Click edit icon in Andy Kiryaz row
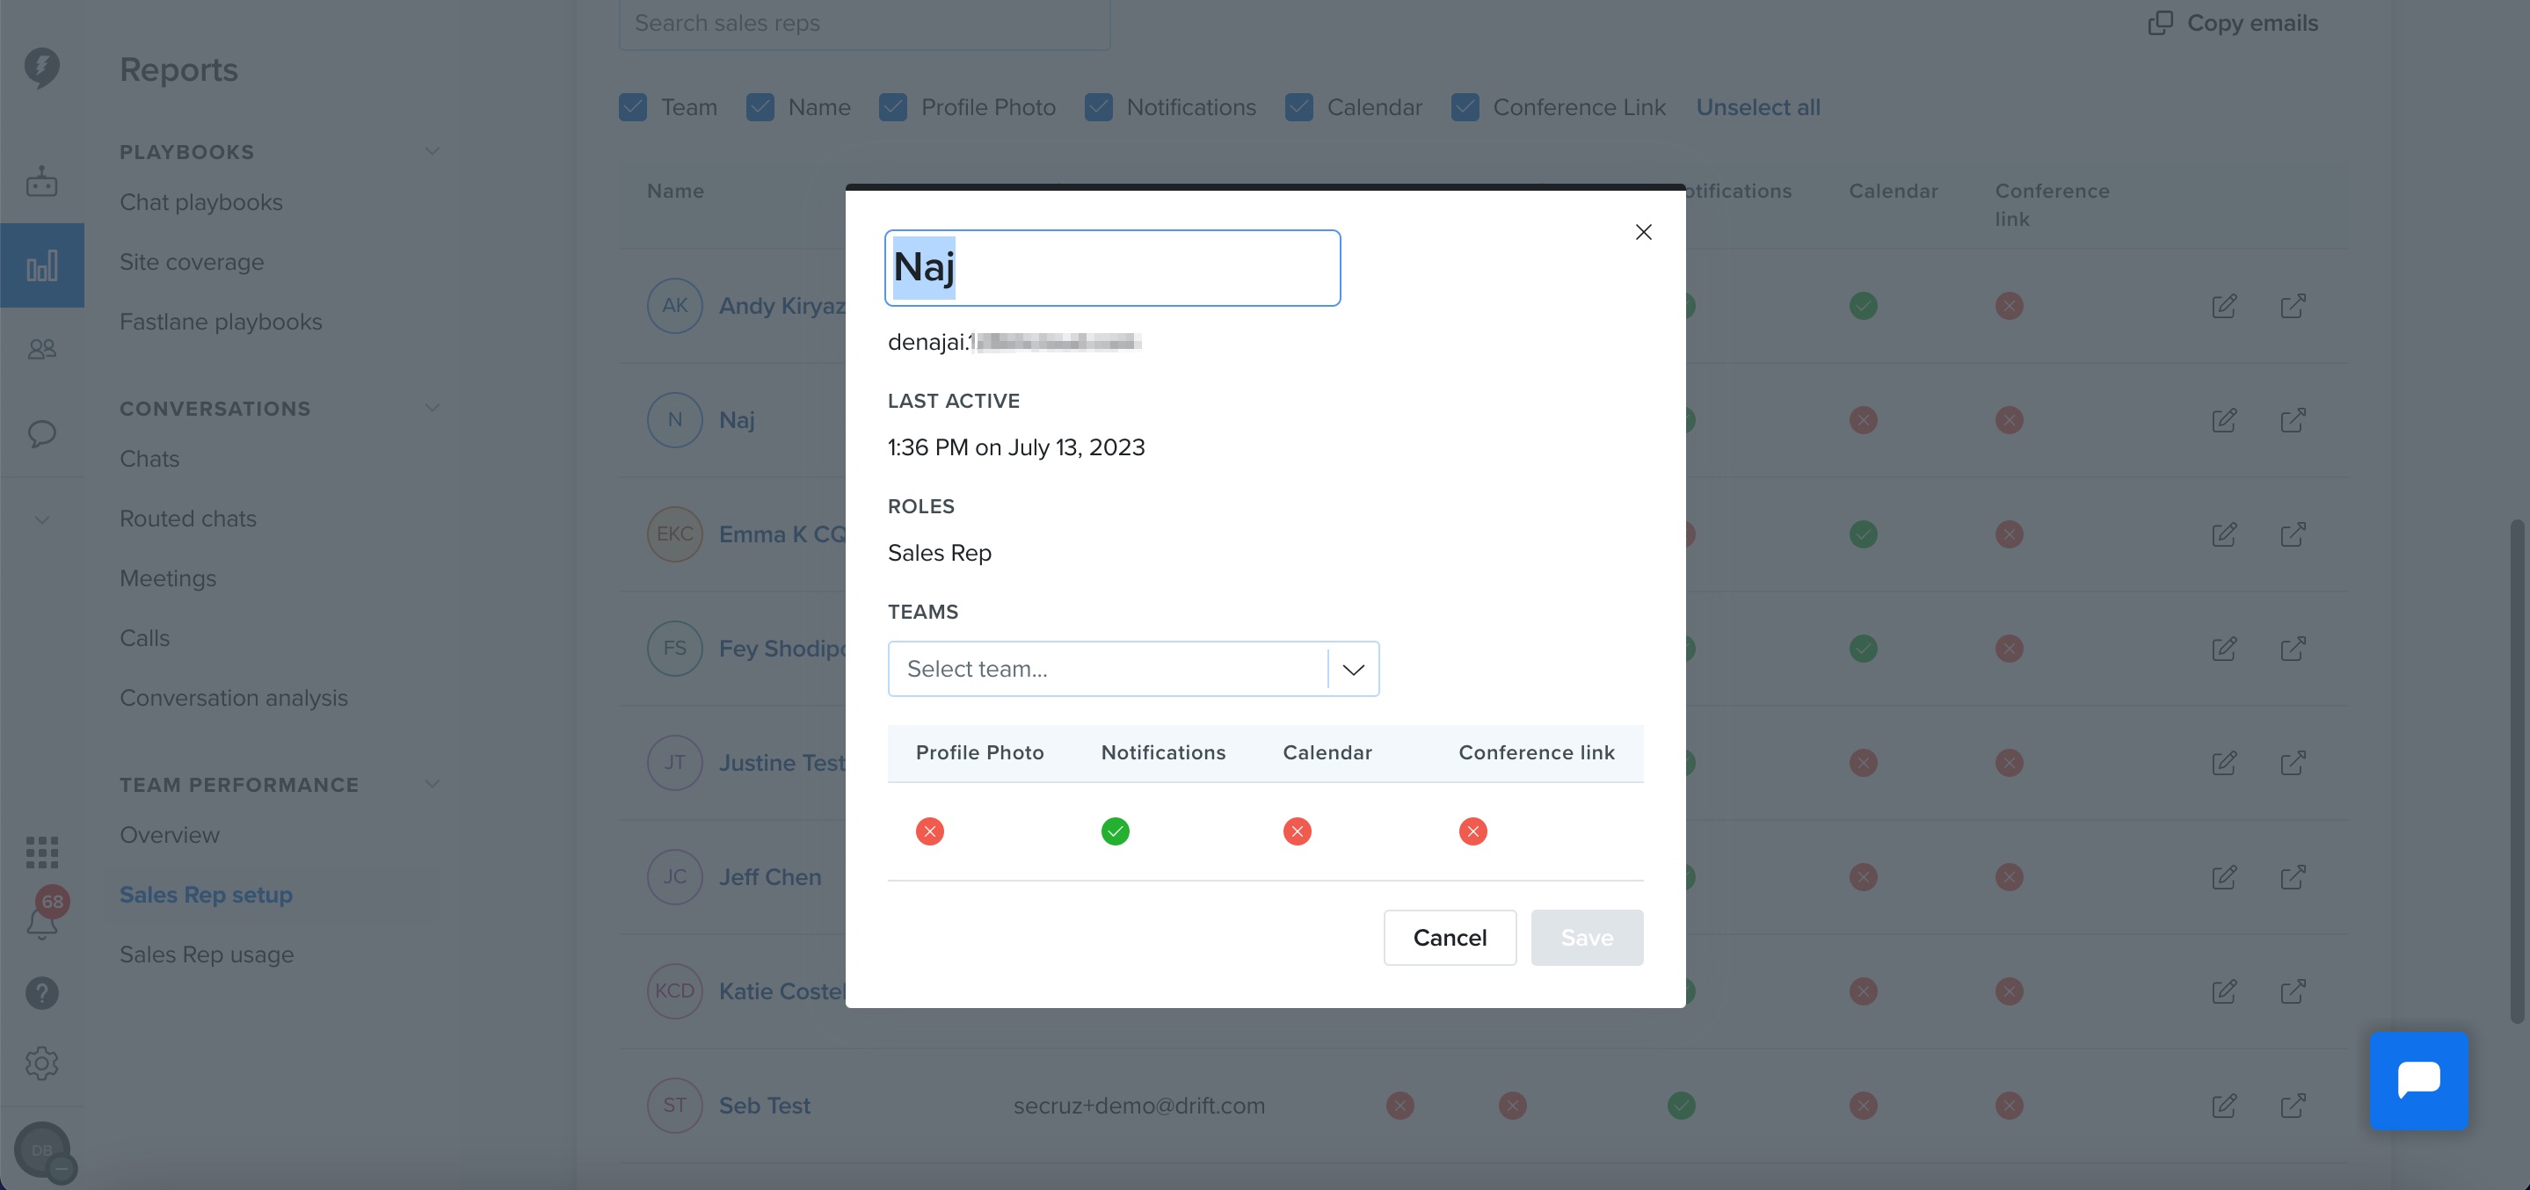The image size is (2530, 1190). pyautogui.click(x=2223, y=305)
